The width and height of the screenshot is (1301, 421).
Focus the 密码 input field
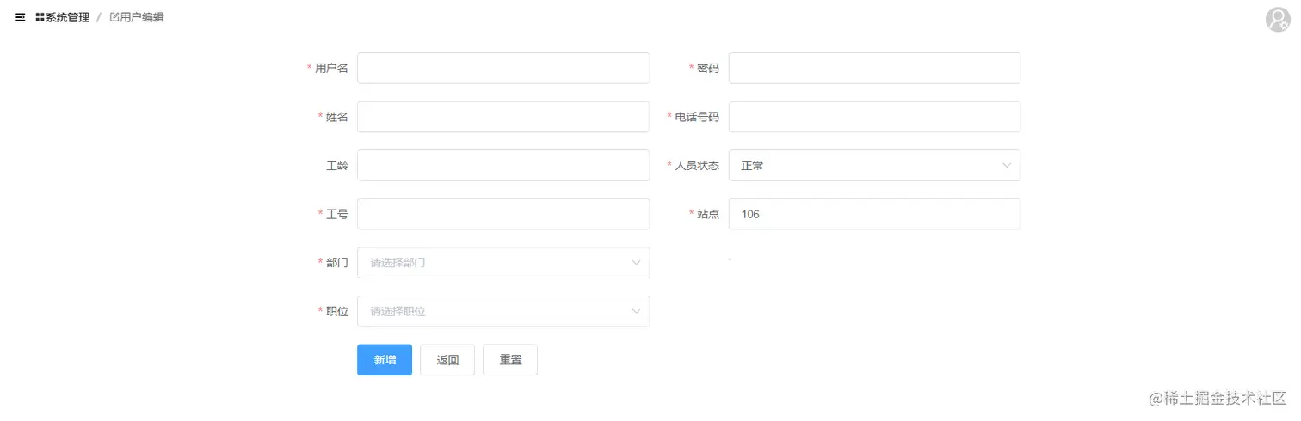pyautogui.click(x=874, y=68)
